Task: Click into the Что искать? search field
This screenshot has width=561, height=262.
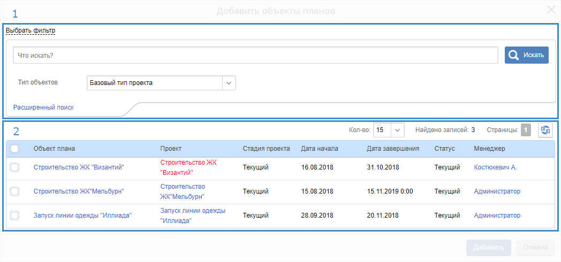Action: click(256, 55)
